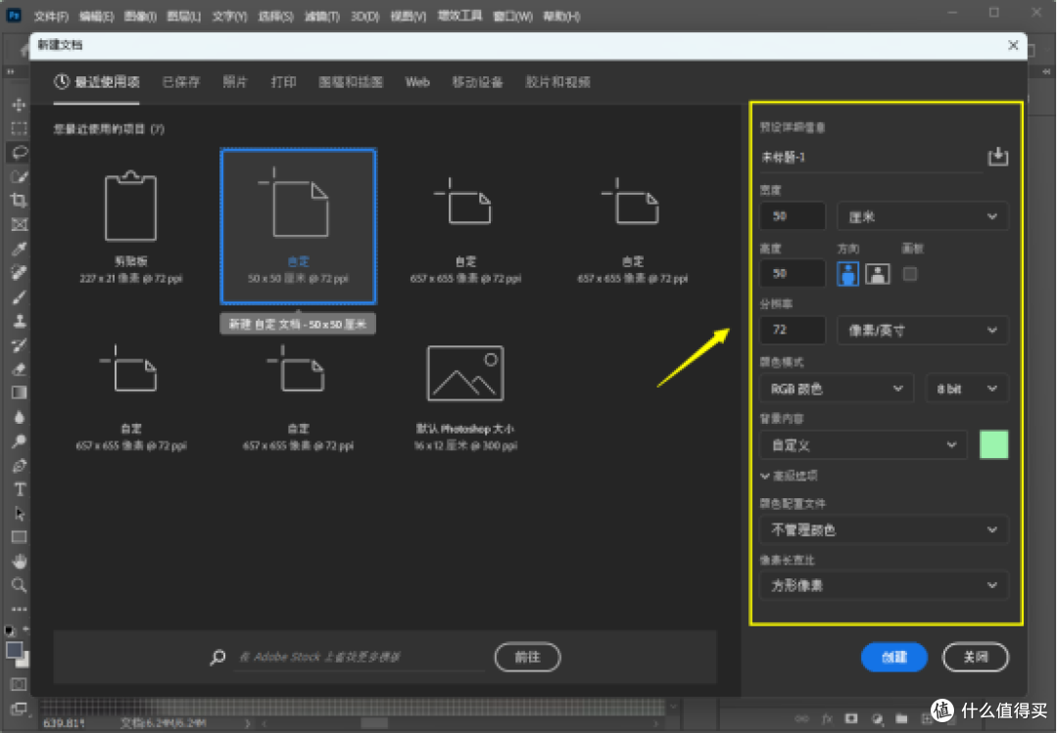Open the RGB 颜色 color mode dropdown

click(x=837, y=389)
